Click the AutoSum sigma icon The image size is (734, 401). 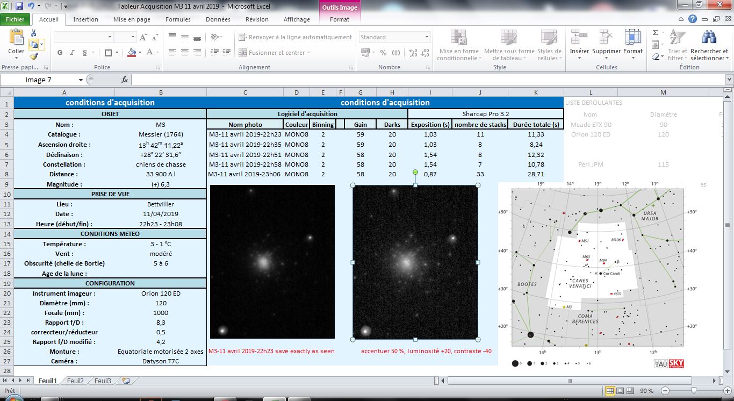(656, 33)
